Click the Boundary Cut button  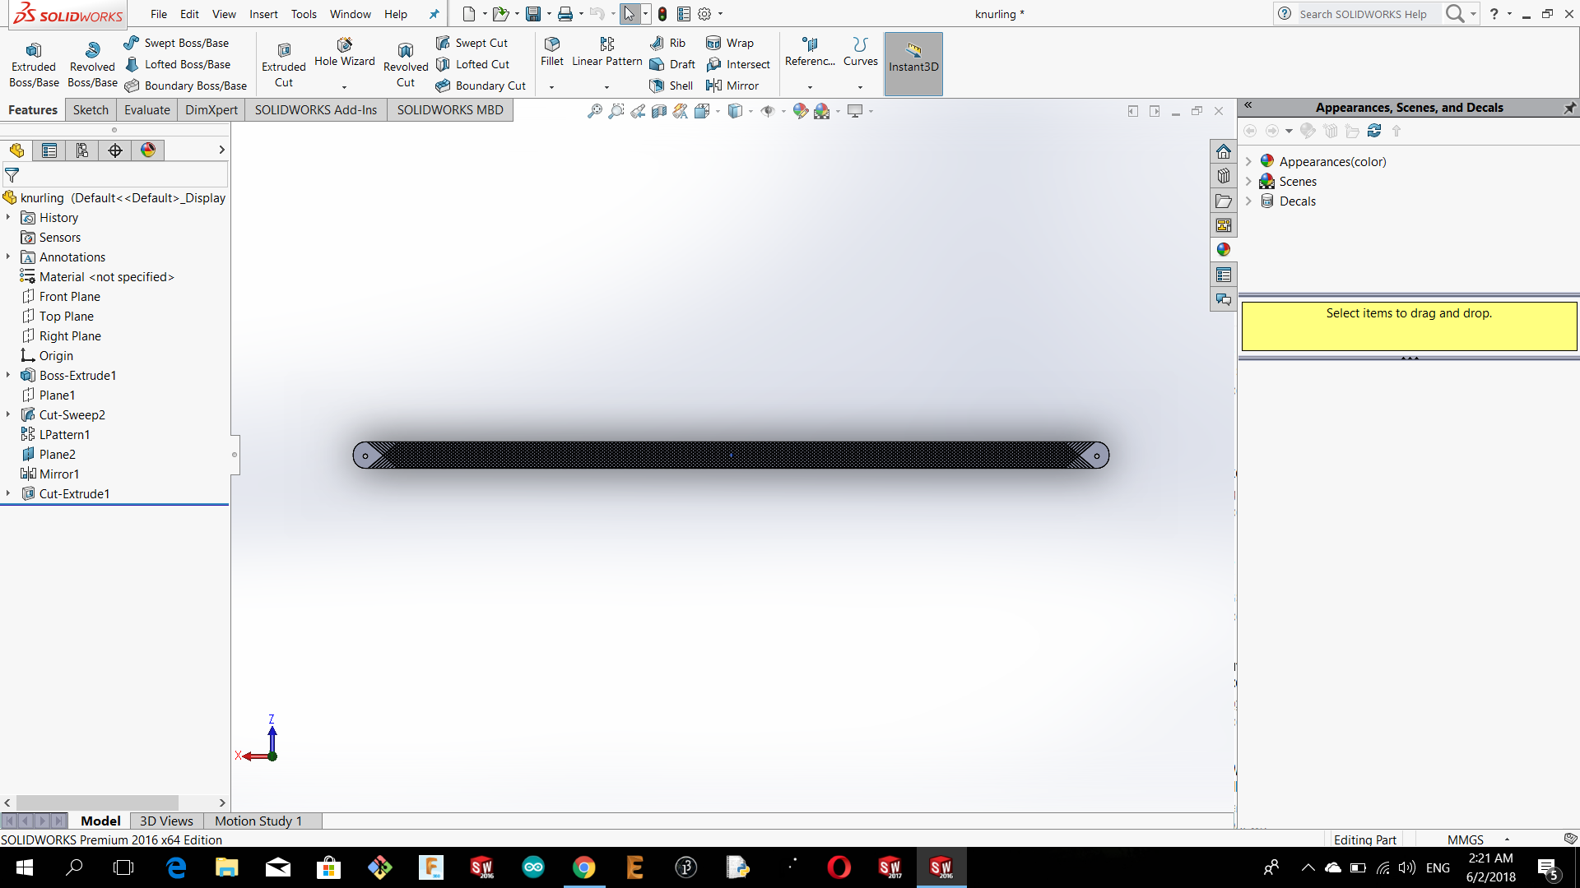pyautogui.click(x=481, y=86)
